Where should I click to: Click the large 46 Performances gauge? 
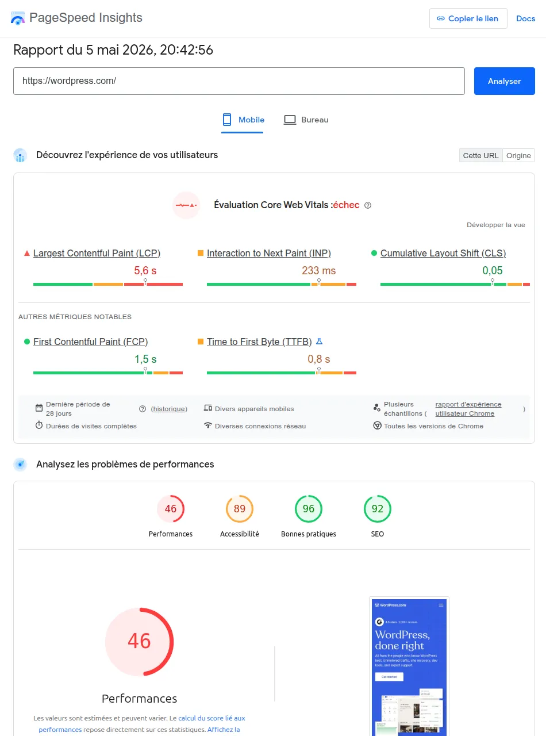(139, 641)
